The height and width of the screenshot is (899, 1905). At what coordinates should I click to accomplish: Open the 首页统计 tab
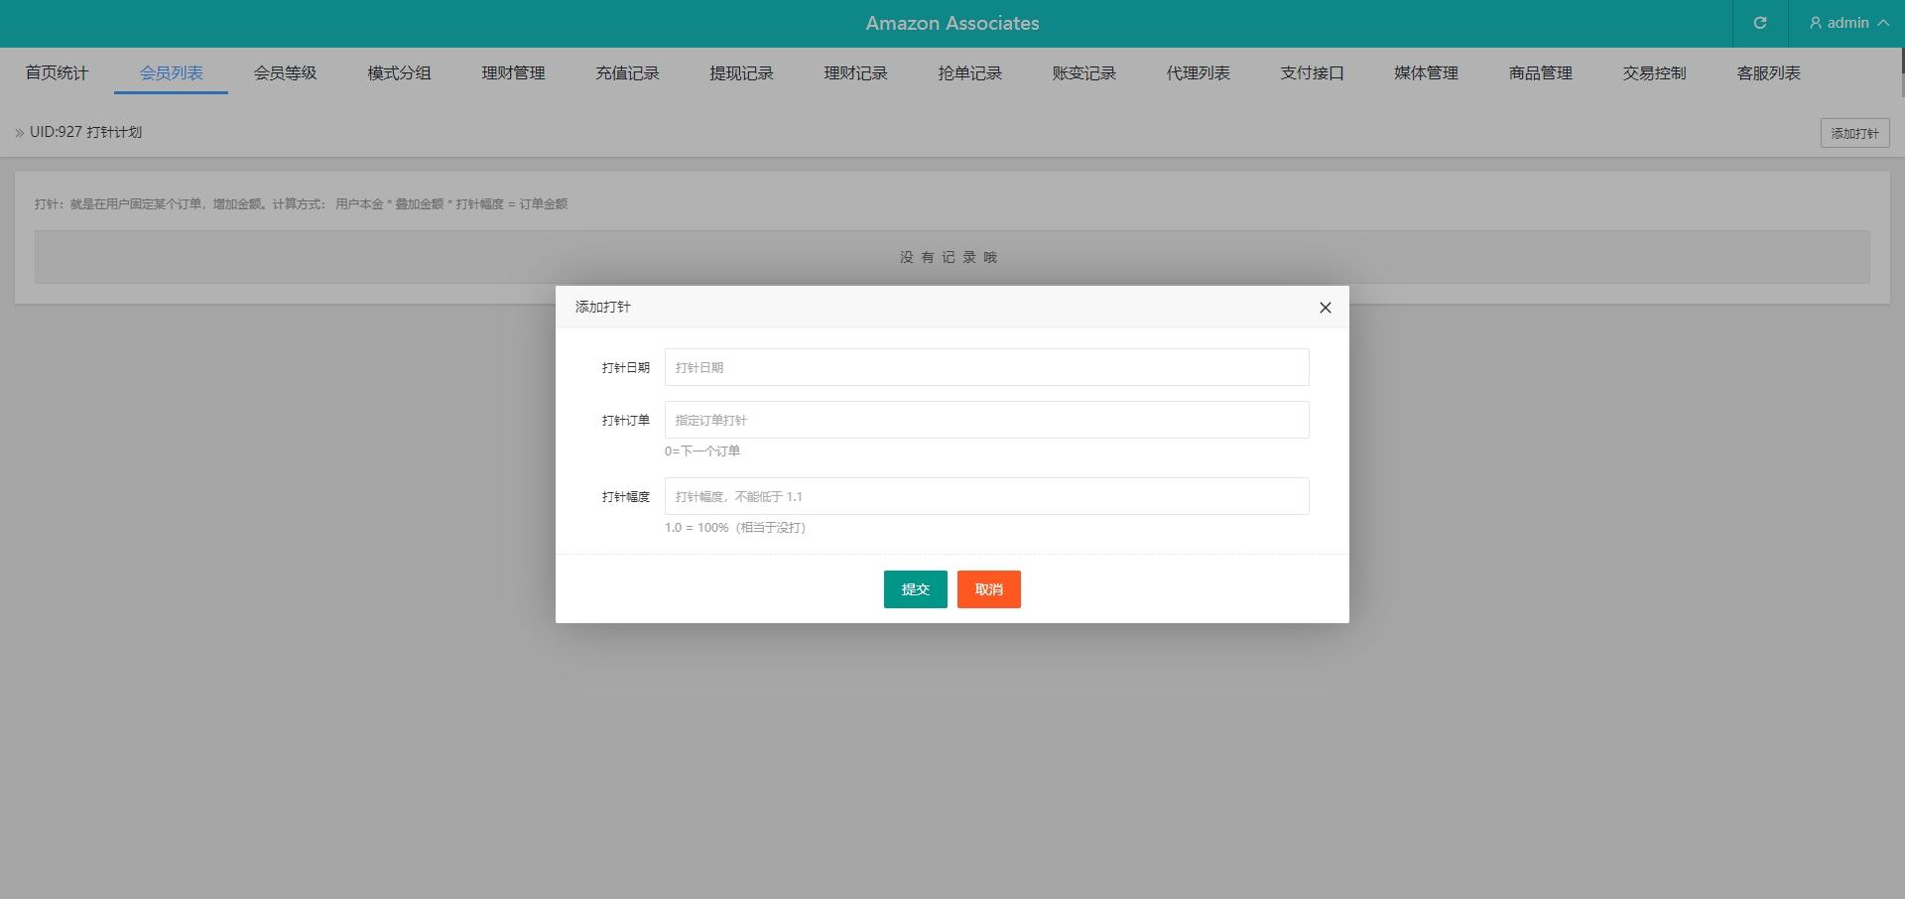tap(57, 72)
